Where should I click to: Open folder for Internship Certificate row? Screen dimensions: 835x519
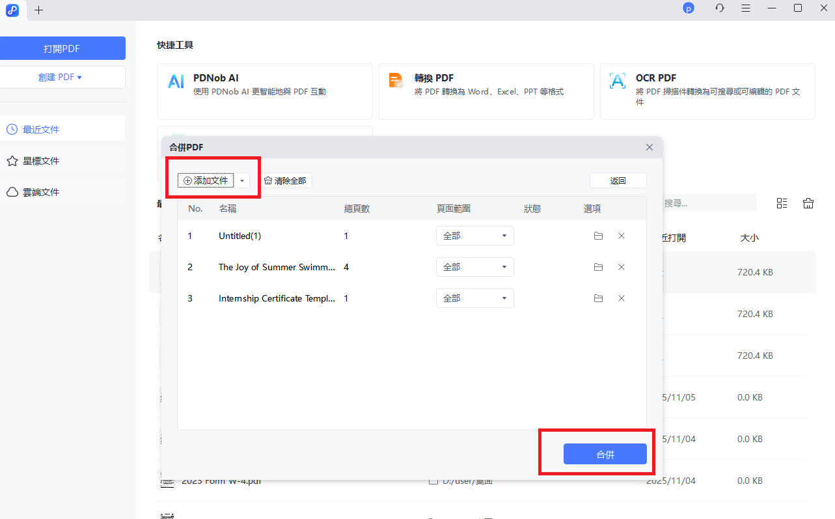pos(598,298)
